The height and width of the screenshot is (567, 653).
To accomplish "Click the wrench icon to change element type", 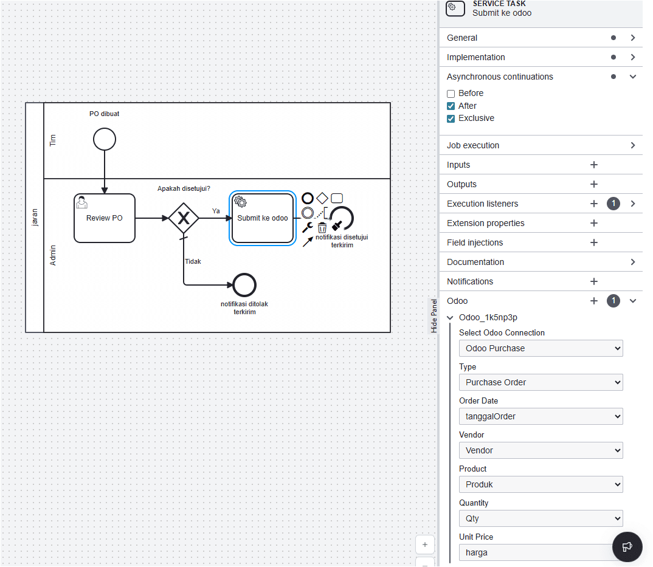I will point(308,228).
